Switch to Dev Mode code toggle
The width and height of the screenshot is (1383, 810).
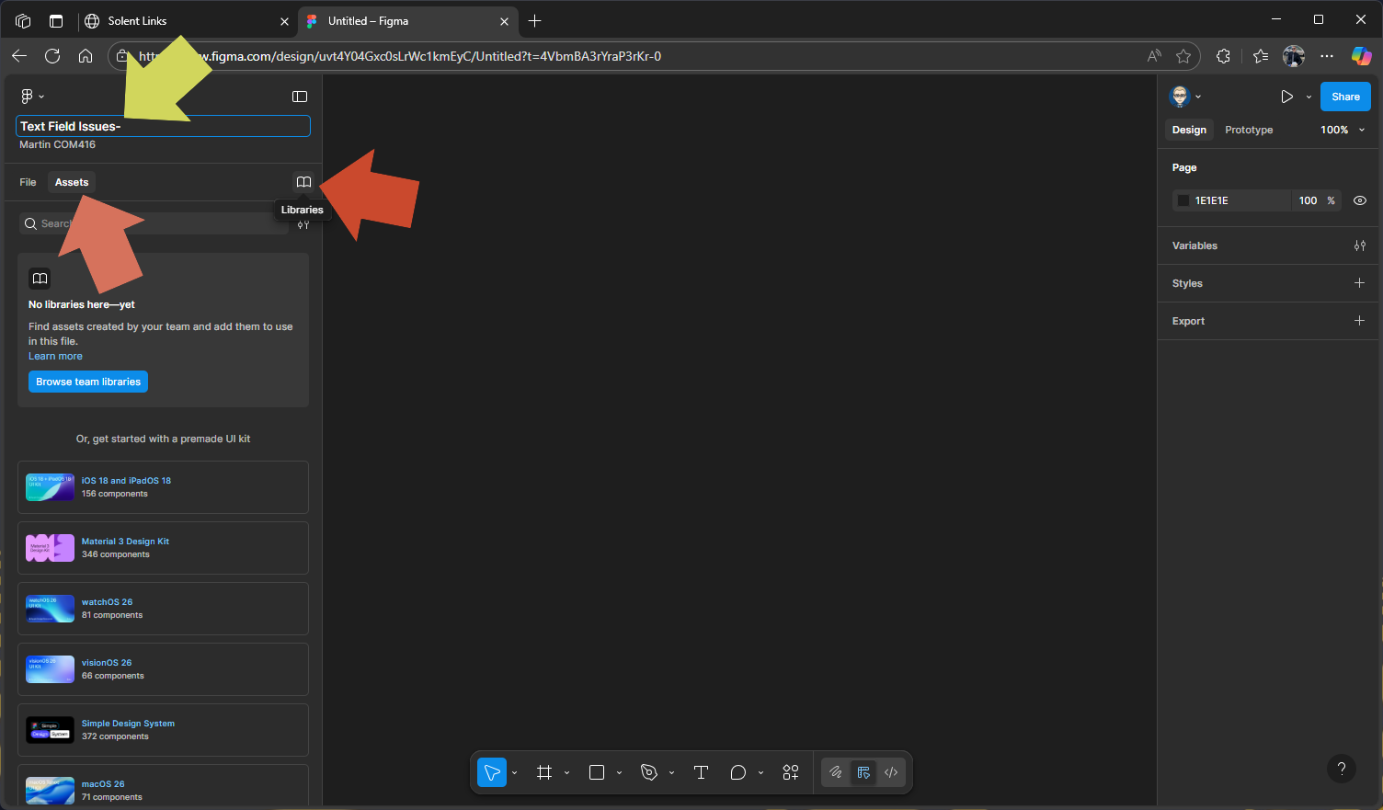[x=891, y=772]
